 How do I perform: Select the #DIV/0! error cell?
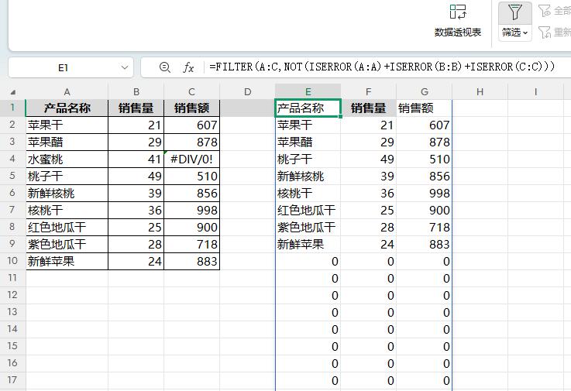pyautogui.click(x=192, y=159)
